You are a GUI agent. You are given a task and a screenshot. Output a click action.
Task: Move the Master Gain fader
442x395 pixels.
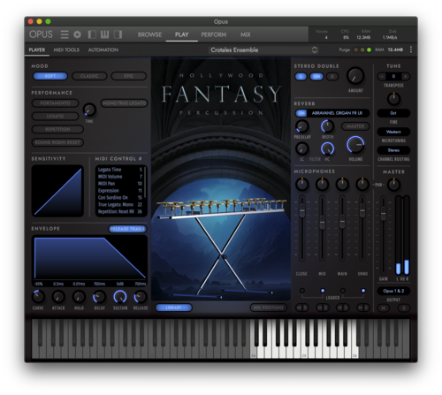pyautogui.click(x=383, y=213)
